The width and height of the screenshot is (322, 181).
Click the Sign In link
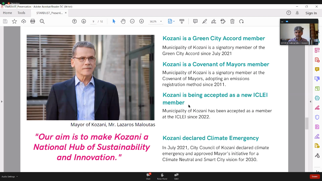click(311, 13)
